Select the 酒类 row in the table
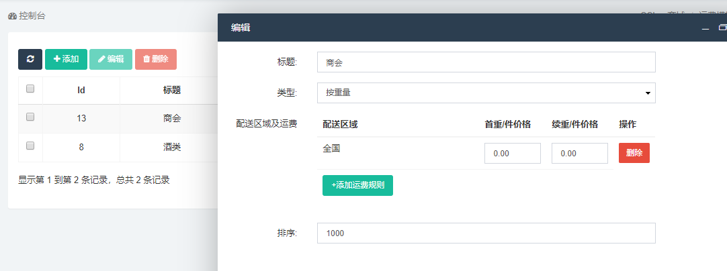The image size is (727, 271). [172, 146]
